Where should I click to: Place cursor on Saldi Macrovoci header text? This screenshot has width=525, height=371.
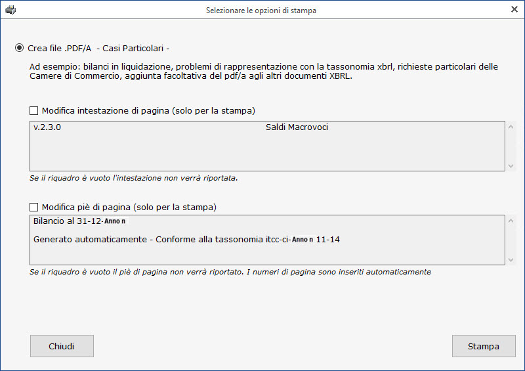297,127
